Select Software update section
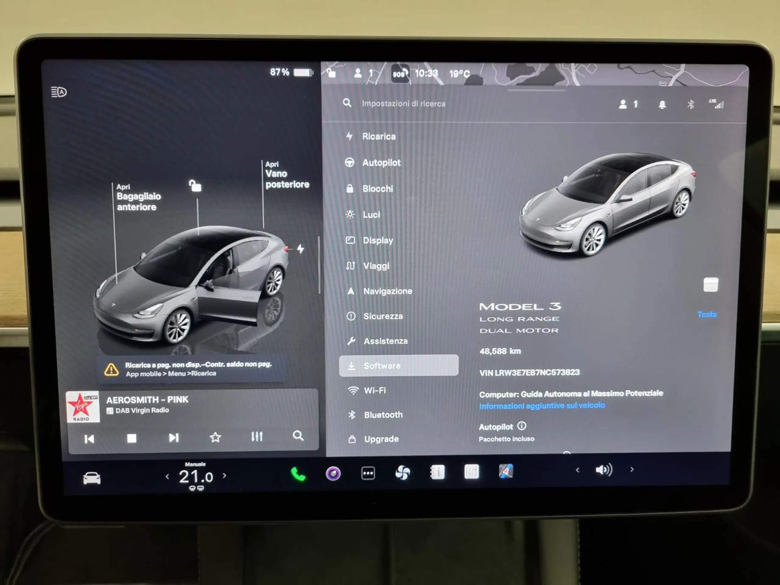Screen dimensions: 780x585 click(397, 365)
